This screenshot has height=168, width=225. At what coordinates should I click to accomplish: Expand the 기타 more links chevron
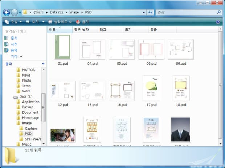(21, 56)
